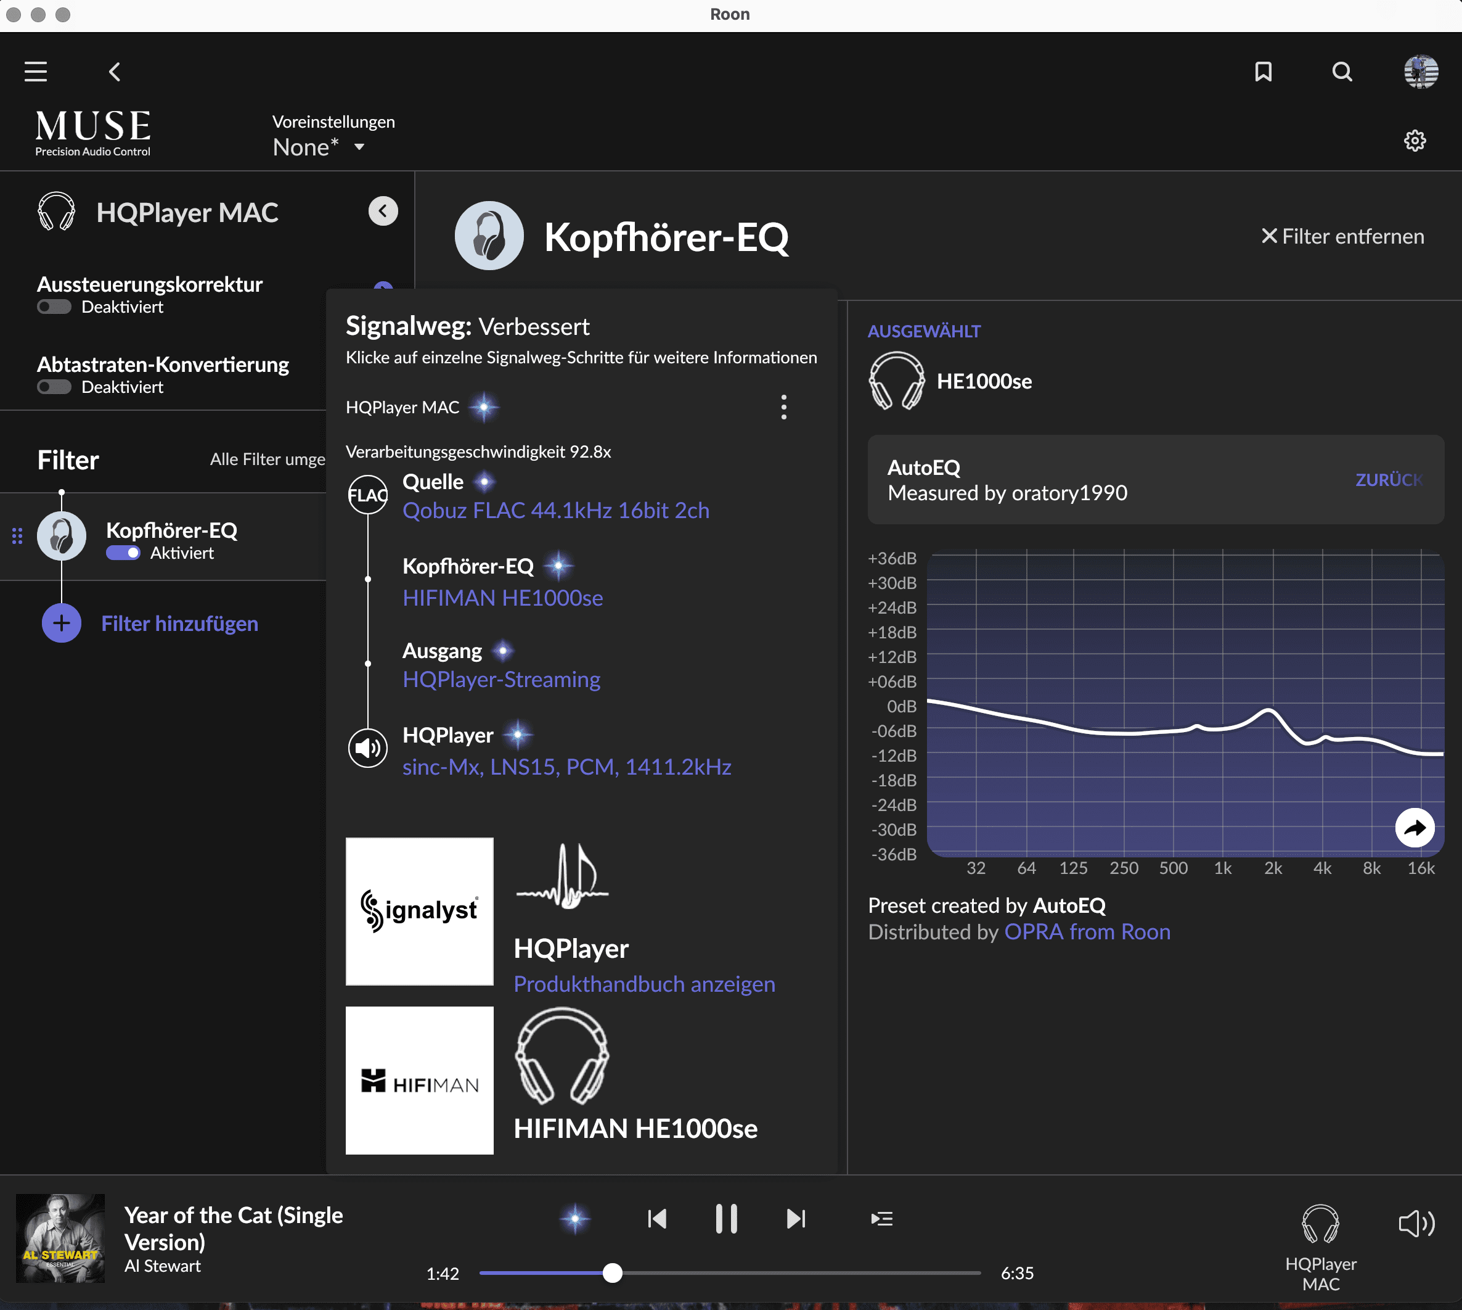Image resolution: width=1462 pixels, height=1310 pixels.
Task: Click the large Kopfhörer-EQ header icon
Action: 489,236
